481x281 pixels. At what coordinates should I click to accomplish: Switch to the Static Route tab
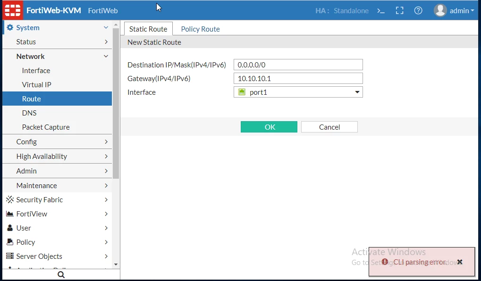(148, 29)
